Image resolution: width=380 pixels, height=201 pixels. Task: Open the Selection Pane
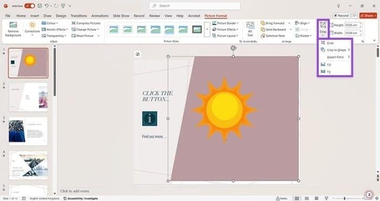[273, 36]
